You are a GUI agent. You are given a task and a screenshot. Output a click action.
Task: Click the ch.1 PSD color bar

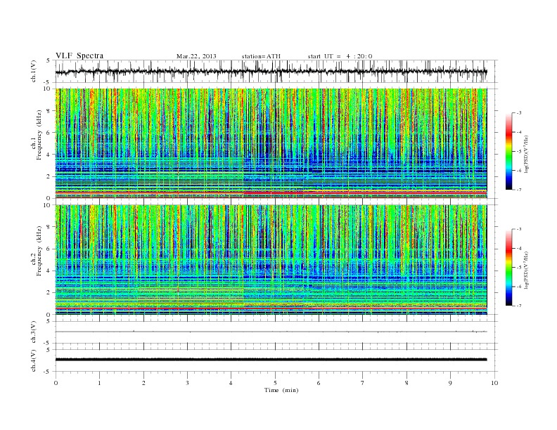[508, 151]
